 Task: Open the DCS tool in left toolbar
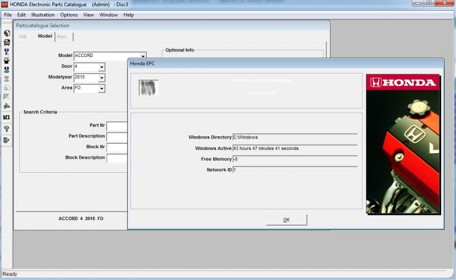(x=6, y=117)
